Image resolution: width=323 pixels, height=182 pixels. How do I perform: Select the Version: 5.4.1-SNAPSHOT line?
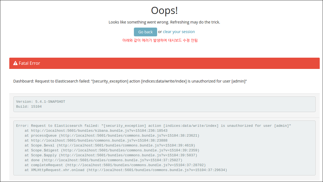pos(41,102)
